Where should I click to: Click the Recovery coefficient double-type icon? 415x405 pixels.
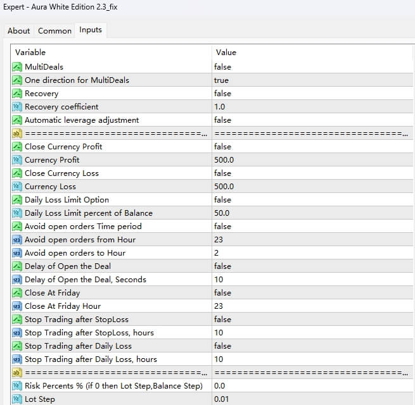pos(17,107)
